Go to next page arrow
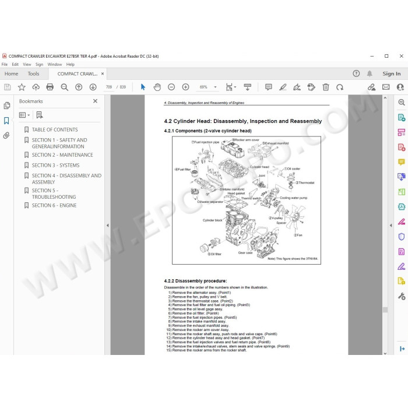This screenshot has width=408, height=408. (x=93, y=87)
